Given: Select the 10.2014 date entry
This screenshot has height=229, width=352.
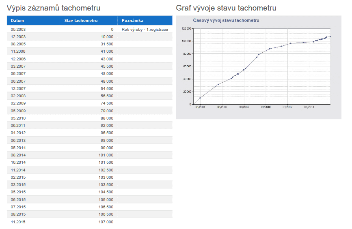Looking at the screenshot, I should (18, 163).
